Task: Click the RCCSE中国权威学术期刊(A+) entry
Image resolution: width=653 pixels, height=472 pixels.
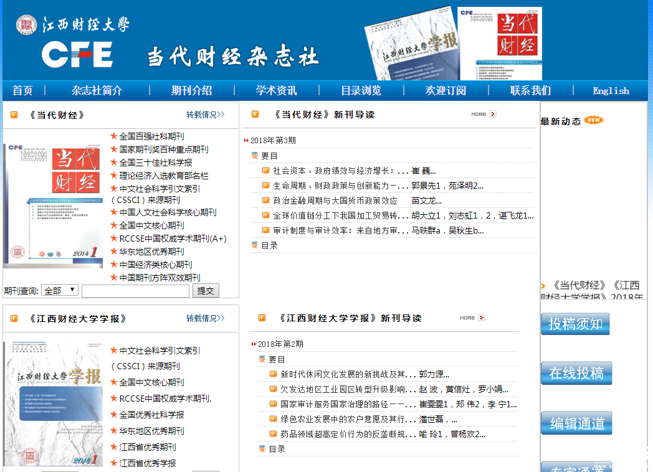Action: click(173, 238)
